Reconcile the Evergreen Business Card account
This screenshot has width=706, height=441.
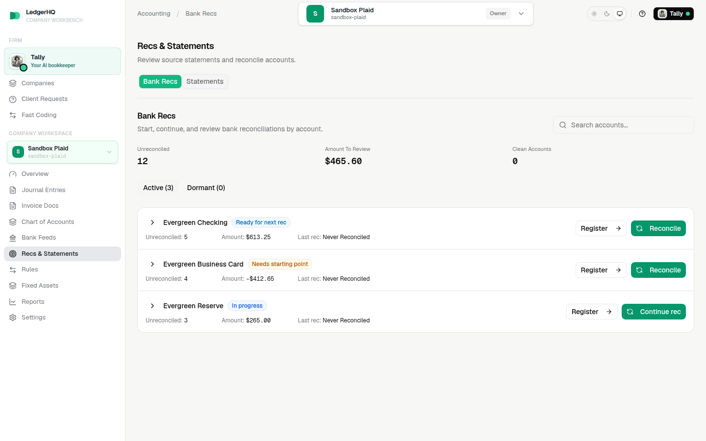coord(658,270)
